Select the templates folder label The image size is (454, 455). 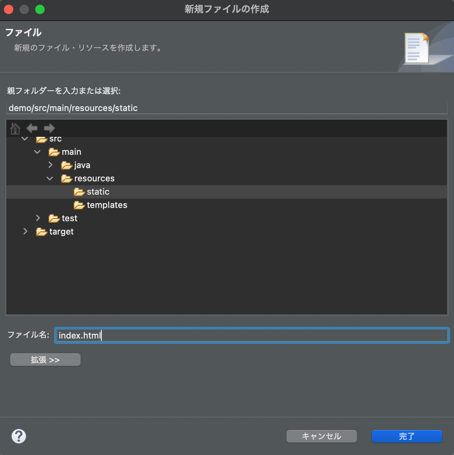click(x=107, y=205)
